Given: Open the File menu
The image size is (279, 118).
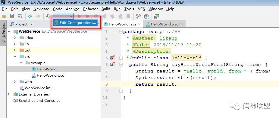Looking at the screenshot, I should click(5, 9).
